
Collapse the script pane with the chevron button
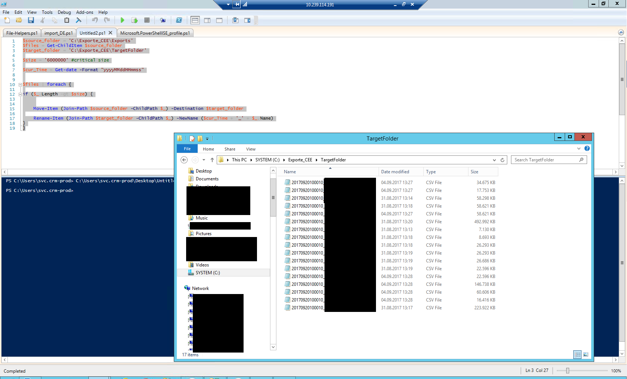621,32
